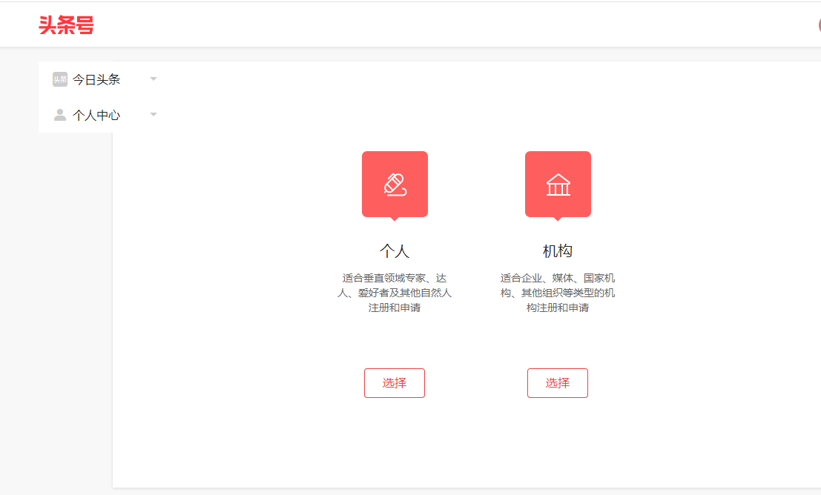Click description starting 适合垂直领域专家
This screenshot has height=495, width=821.
click(395, 293)
